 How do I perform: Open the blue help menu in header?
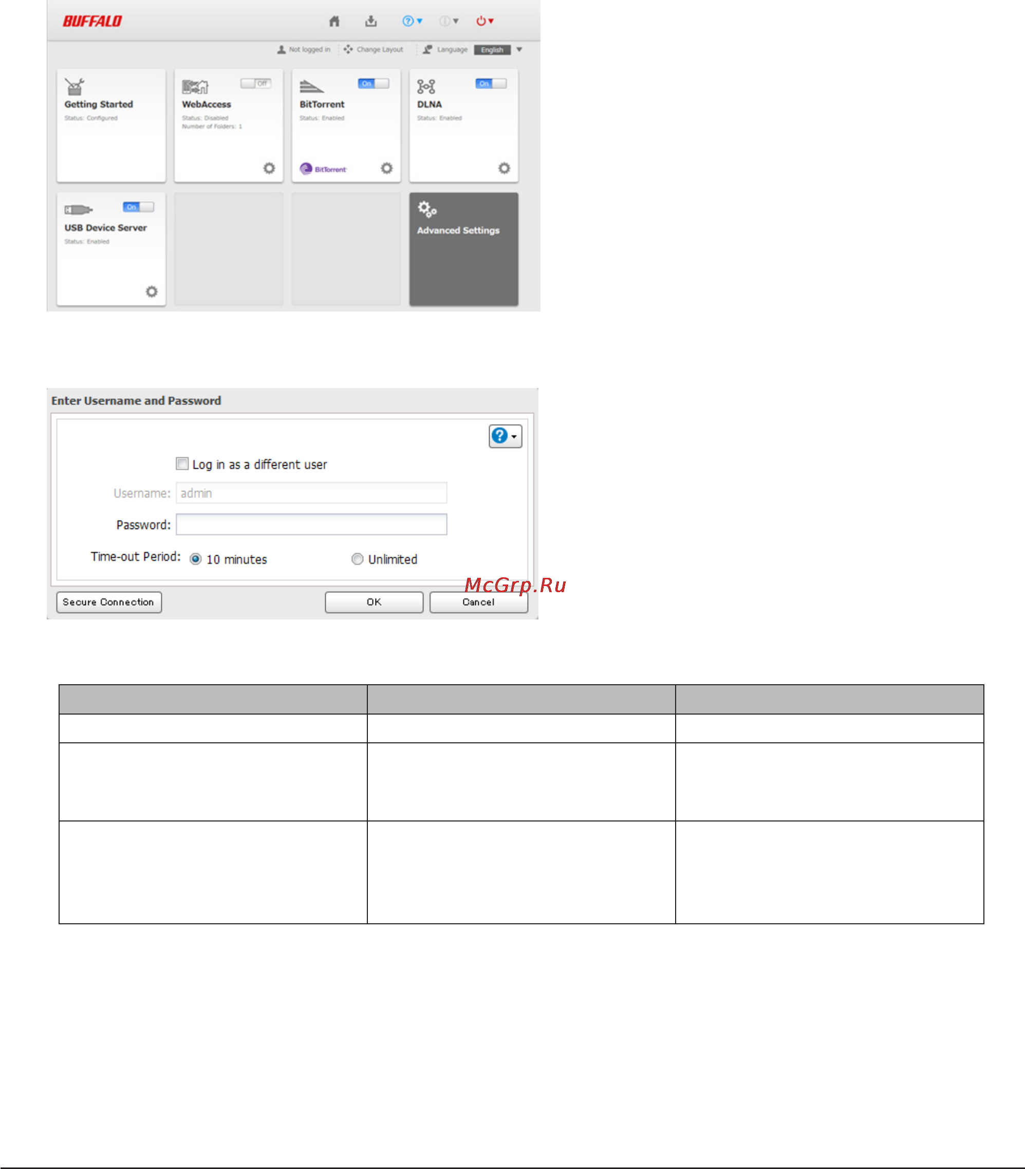click(412, 21)
